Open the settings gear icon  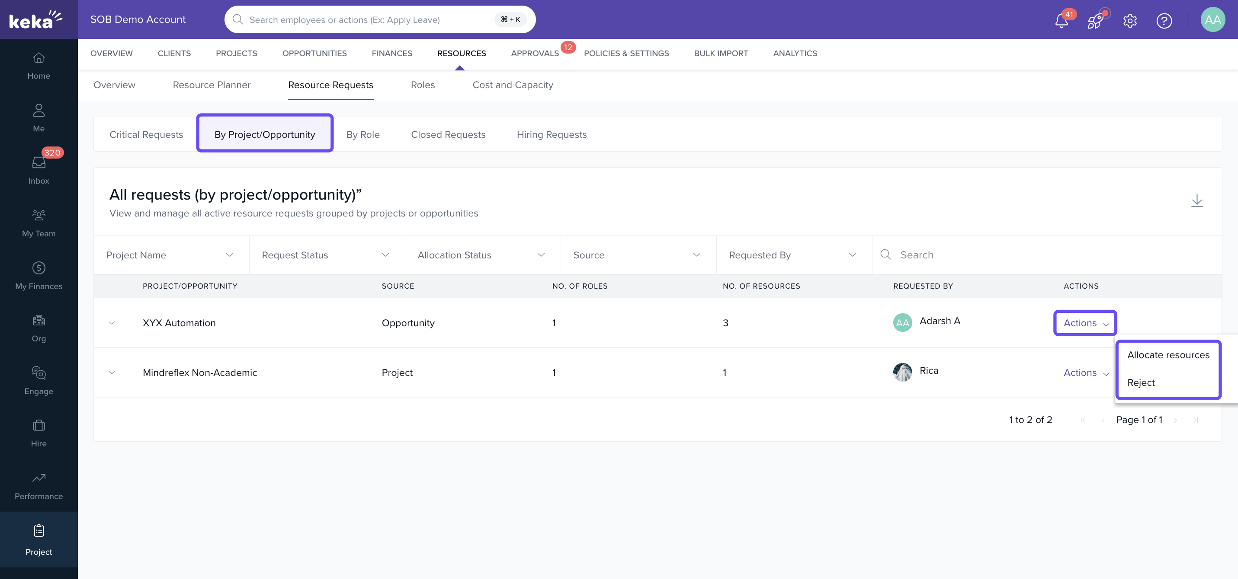1129,21
